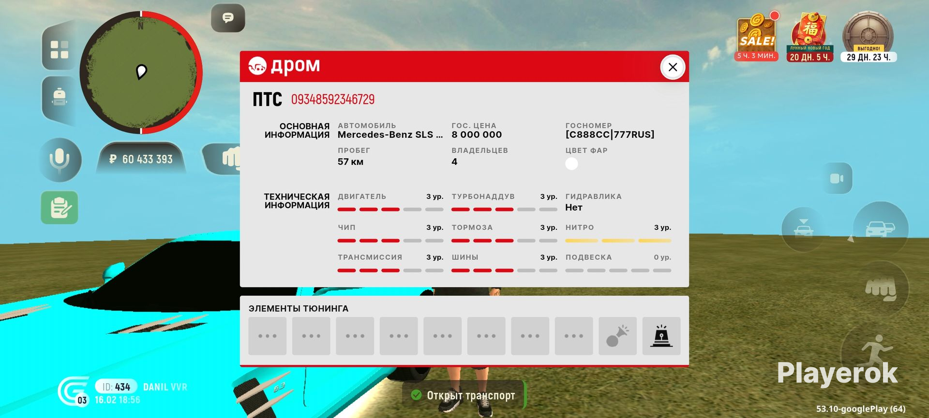Click the госномер C888CC 777RUS value
929x418 pixels.
(610, 134)
